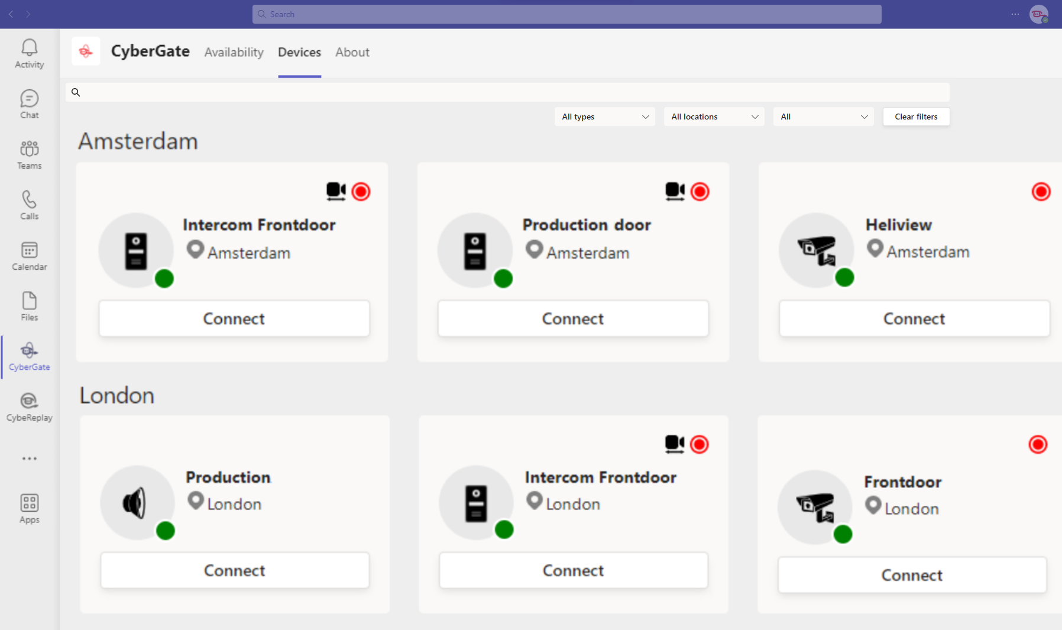Go back with the title bar arrow
The image size is (1062, 630).
click(x=11, y=14)
